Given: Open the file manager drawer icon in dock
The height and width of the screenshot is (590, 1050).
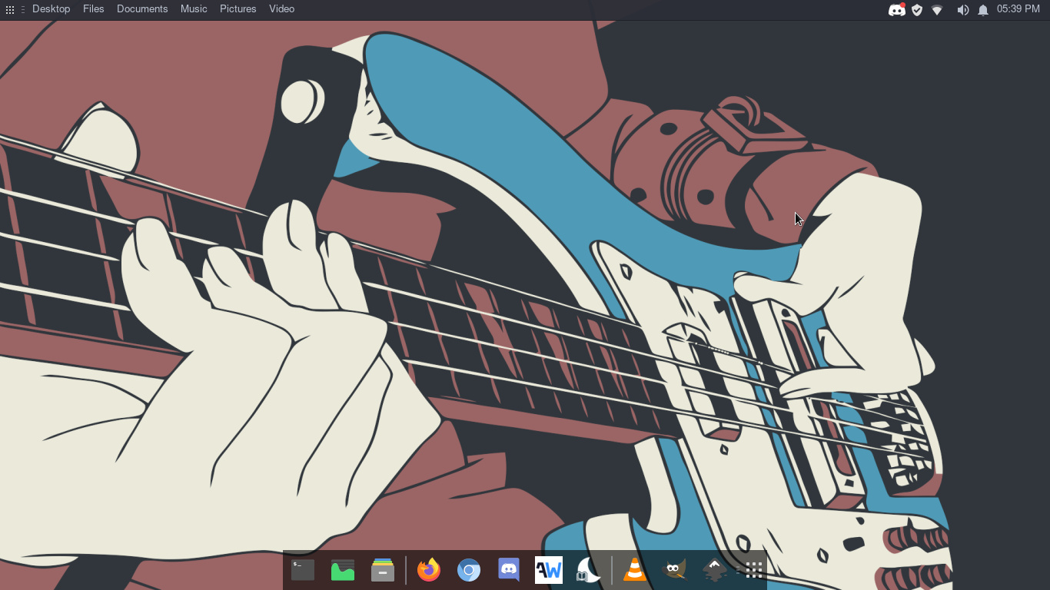Looking at the screenshot, I should click(383, 570).
